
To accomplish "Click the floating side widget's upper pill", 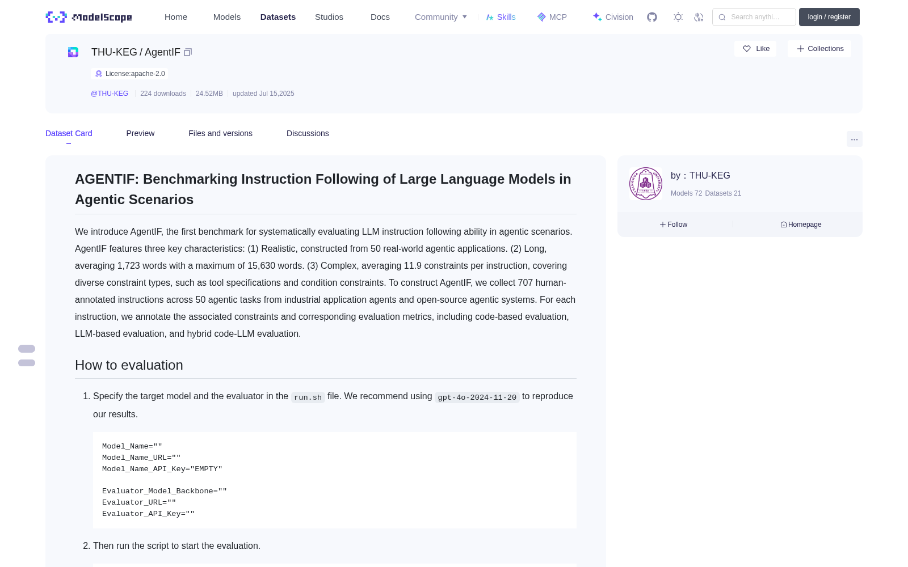I will [x=27, y=349].
